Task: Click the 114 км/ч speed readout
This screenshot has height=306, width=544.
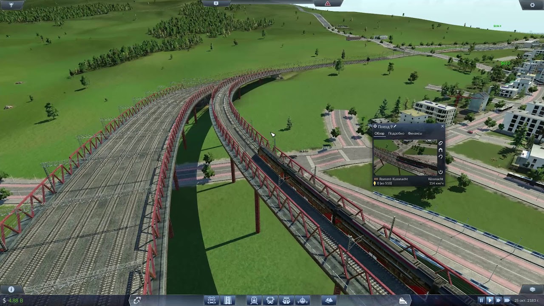Action: (436, 183)
